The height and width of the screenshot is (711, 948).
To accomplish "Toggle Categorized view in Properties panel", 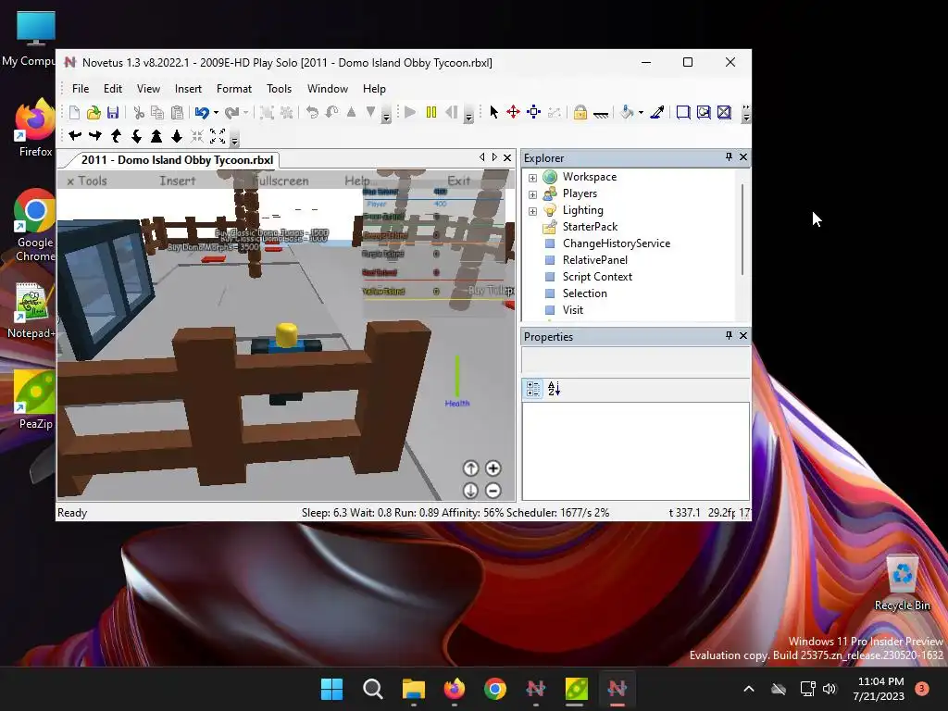I will (533, 389).
